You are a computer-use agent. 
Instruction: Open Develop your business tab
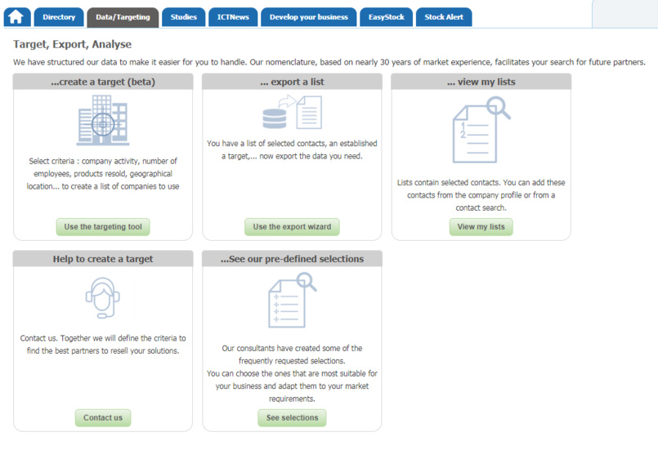(x=308, y=17)
